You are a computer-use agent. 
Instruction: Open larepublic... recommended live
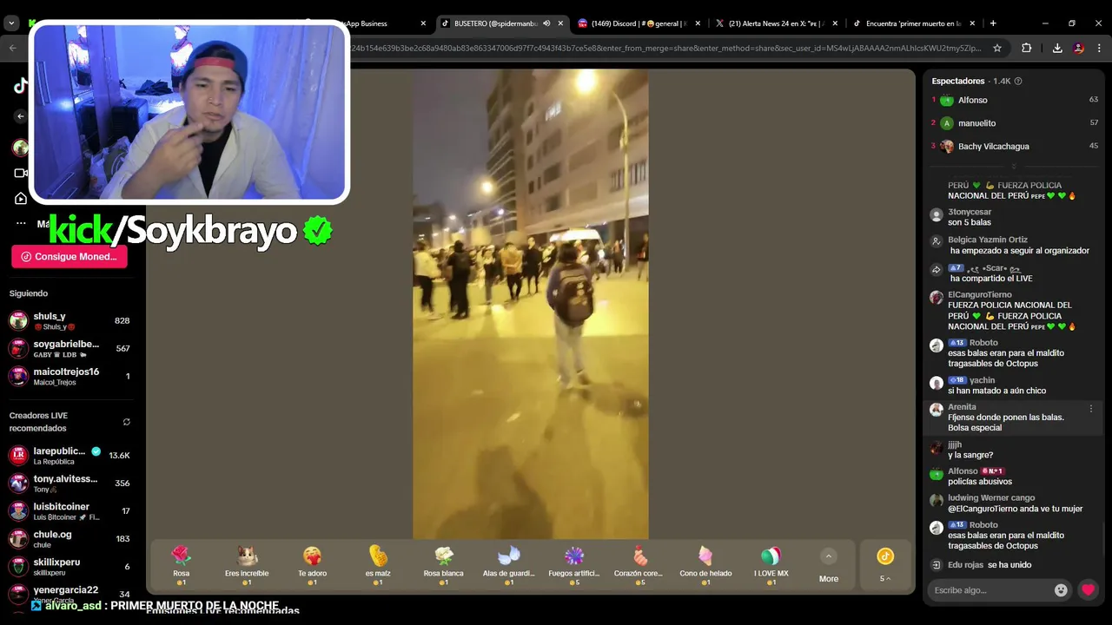[69, 455]
